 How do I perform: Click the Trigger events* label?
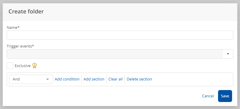(20, 46)
